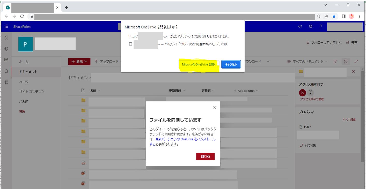
Task: Open the settings gear in SharePoint header
Action: [x=311, y=26]
